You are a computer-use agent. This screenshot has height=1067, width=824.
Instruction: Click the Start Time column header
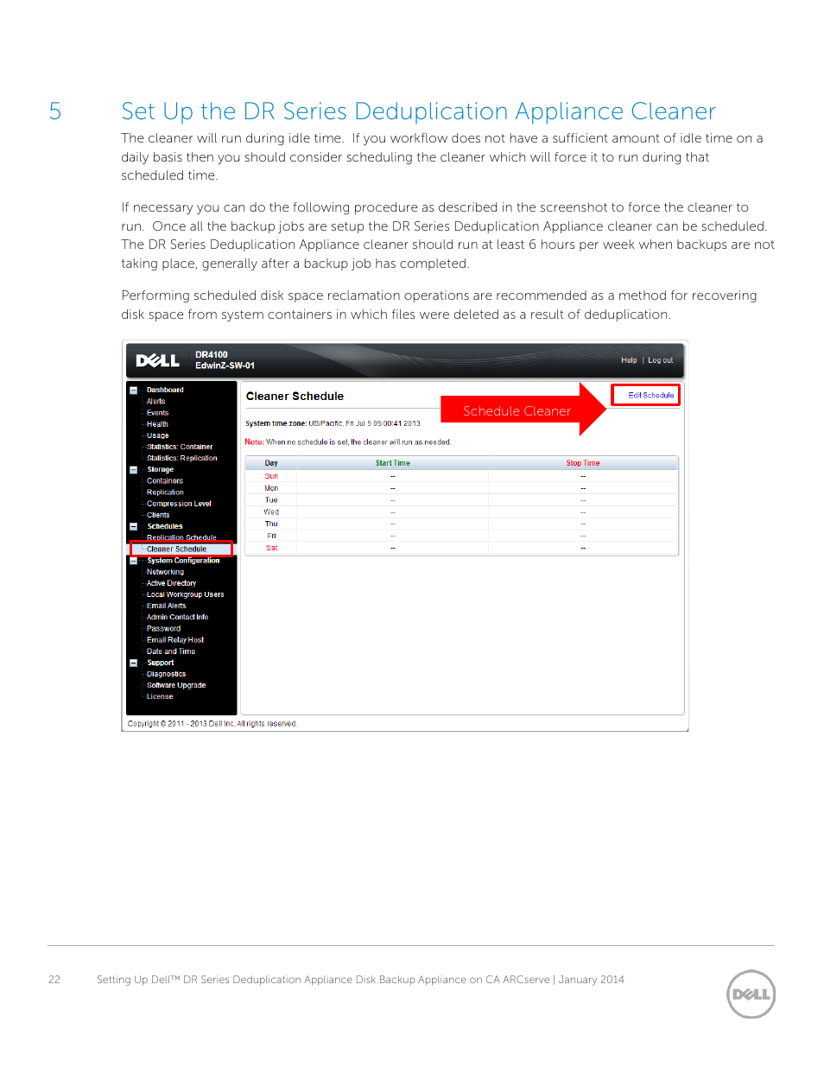393,463
